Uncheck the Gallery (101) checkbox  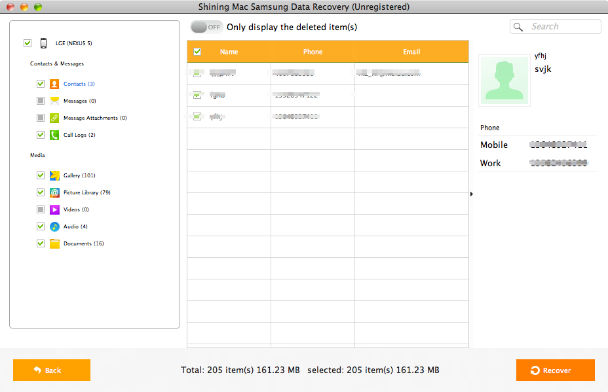point(41,175)
